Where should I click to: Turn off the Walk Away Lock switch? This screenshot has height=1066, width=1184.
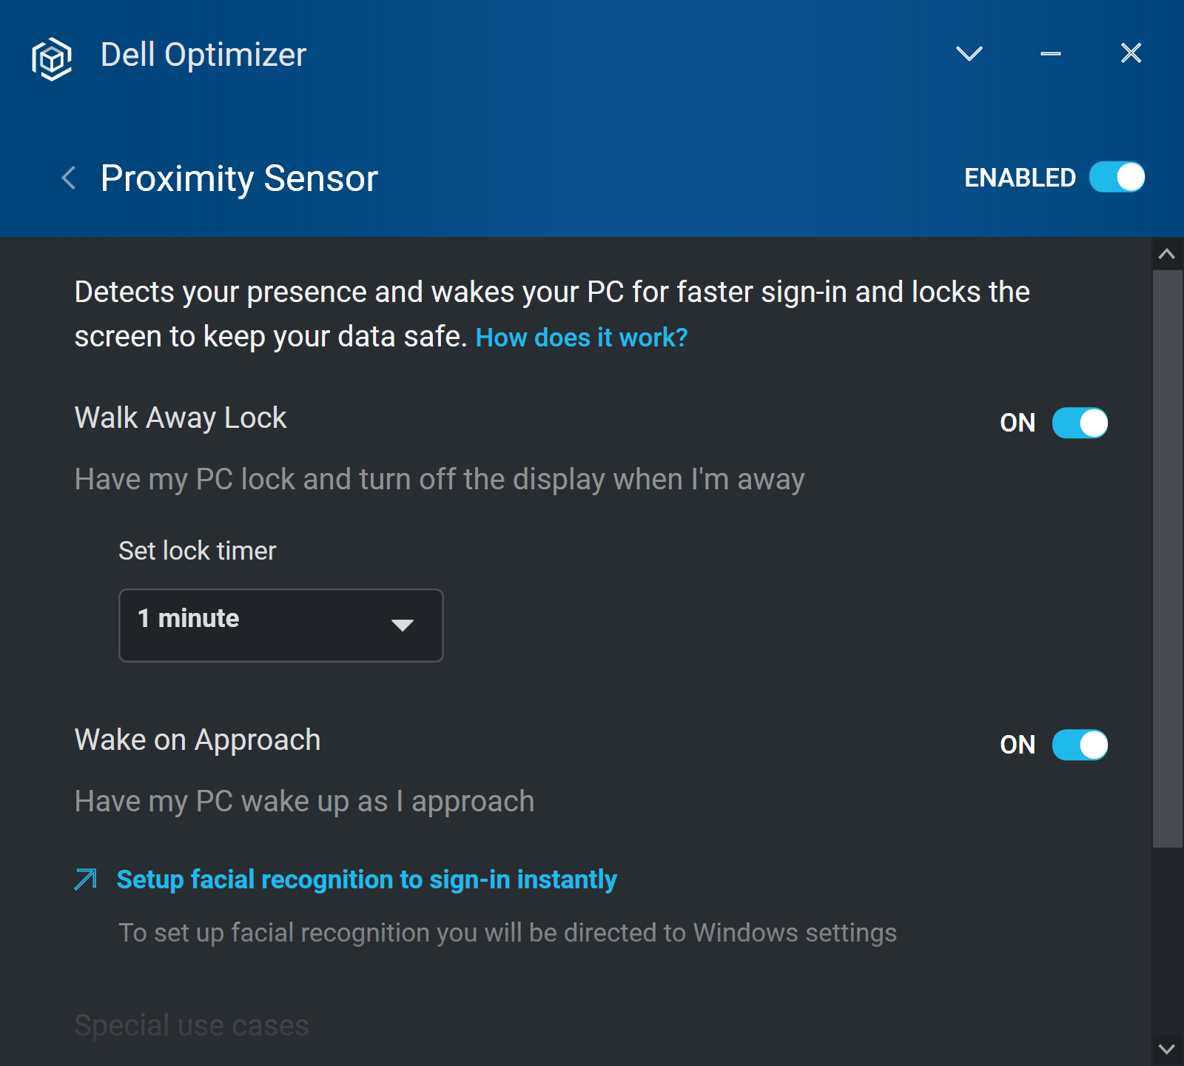(x=1080, y=423)
